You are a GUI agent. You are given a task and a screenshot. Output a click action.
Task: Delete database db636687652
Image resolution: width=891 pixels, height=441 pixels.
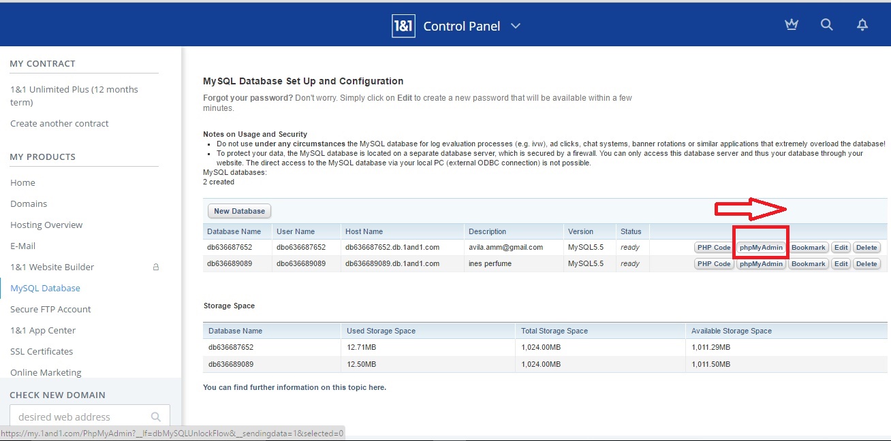pos(866,248)
